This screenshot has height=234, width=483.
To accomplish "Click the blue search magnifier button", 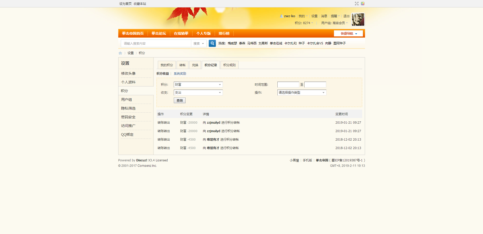I will click(212, 43).
